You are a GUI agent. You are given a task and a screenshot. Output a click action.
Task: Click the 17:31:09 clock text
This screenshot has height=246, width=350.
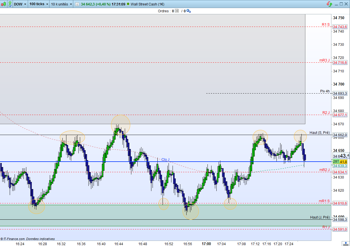[118, 4]
